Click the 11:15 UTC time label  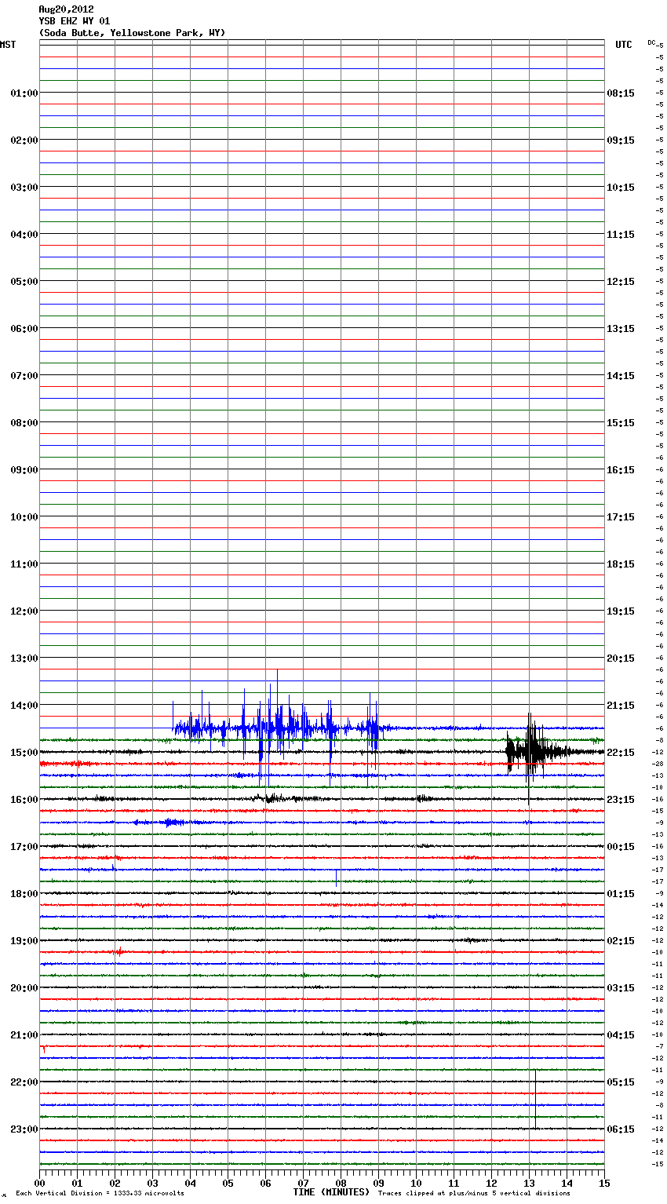point(621,235)
